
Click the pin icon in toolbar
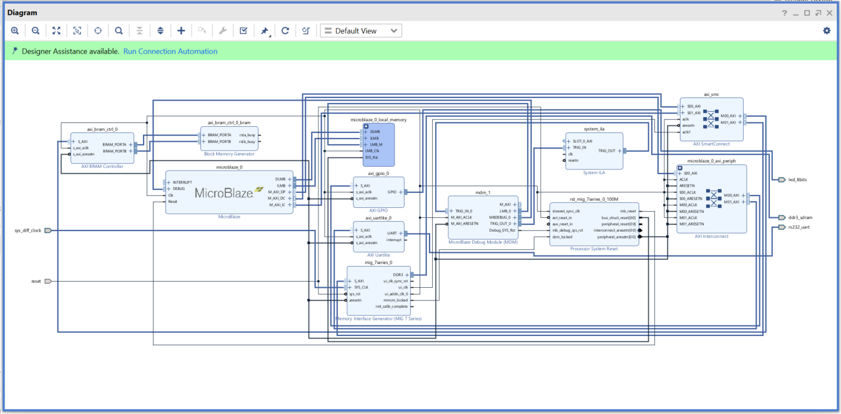tap(265, 31)
